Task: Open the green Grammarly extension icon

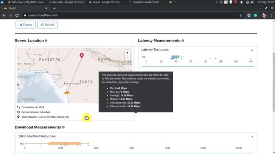Action: point(256,15)
